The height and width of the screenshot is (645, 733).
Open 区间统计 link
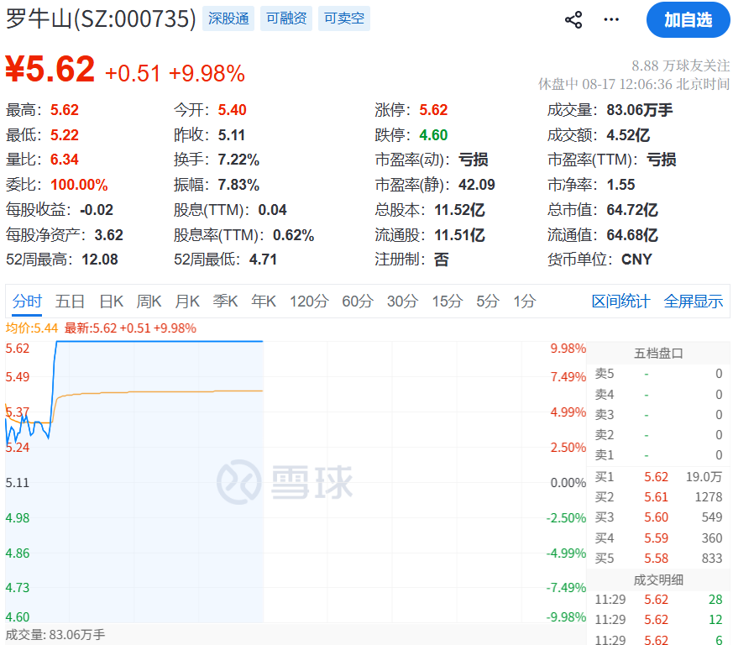(x=620, y=302)
